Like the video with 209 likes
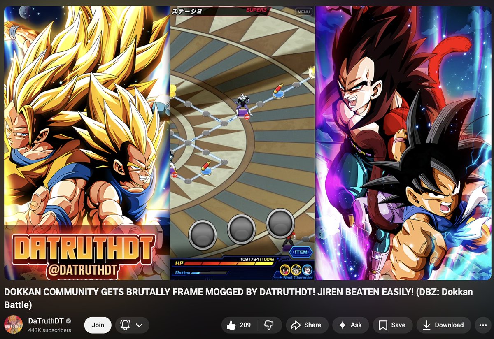Image resolution: width=494 pixels, height=339 pixels. [x=240, y=325]
